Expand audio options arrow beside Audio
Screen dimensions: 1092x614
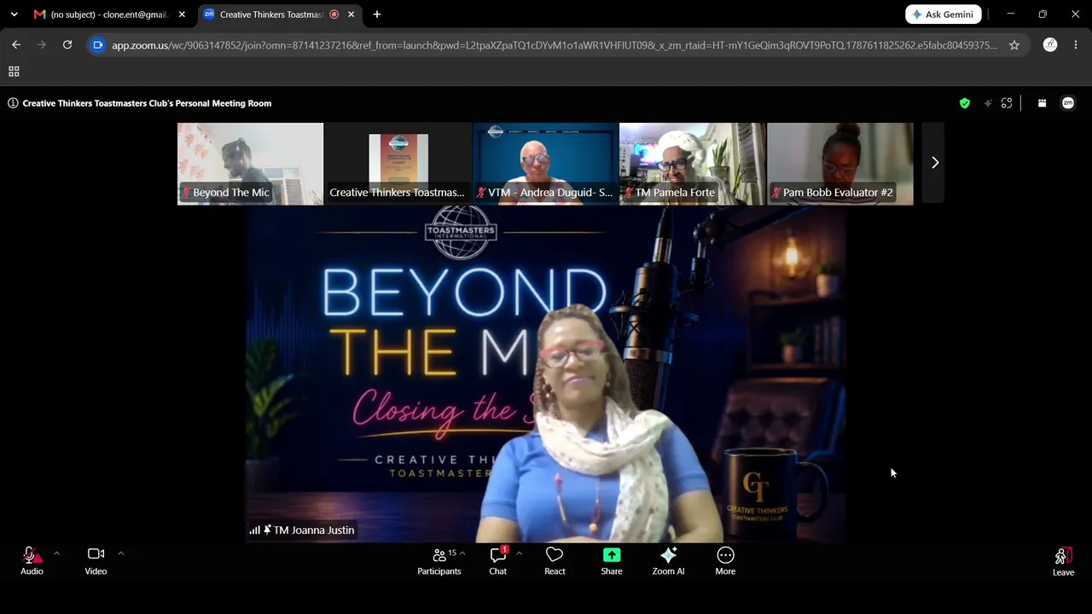click(56, 553)
